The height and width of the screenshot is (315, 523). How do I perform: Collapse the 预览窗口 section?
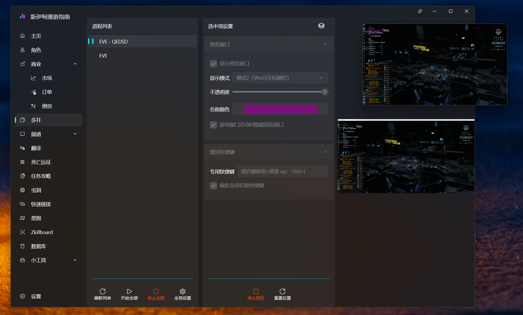(325, 44)
